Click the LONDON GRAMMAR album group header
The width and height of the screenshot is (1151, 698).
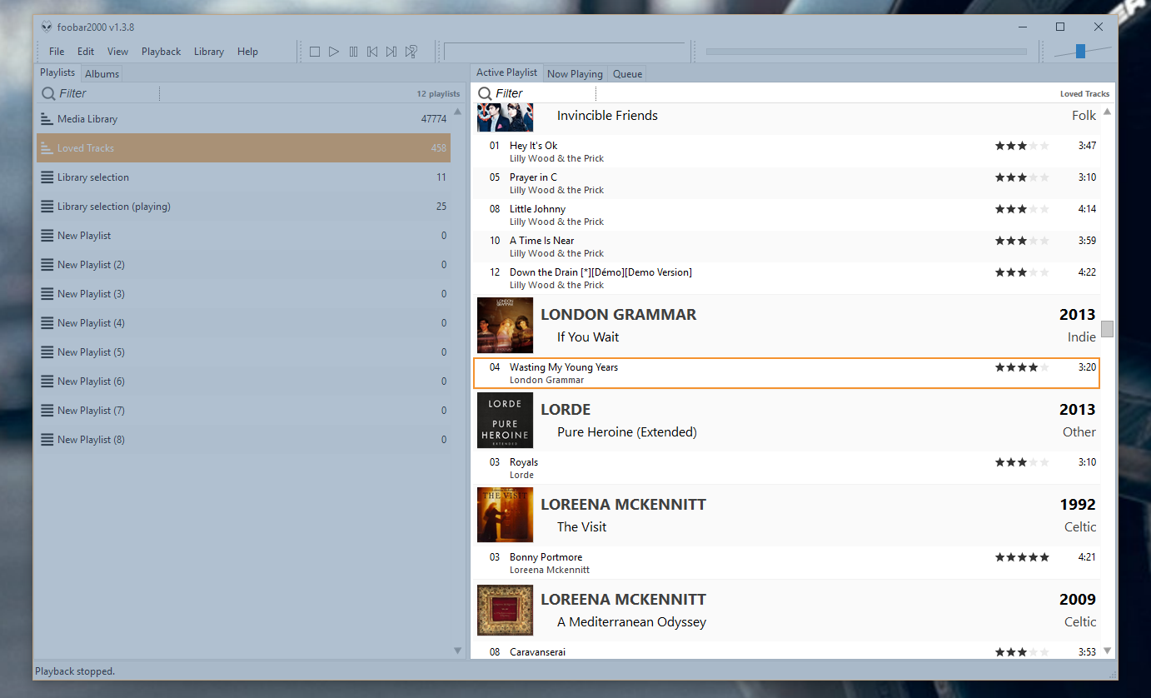coord(786,326)
